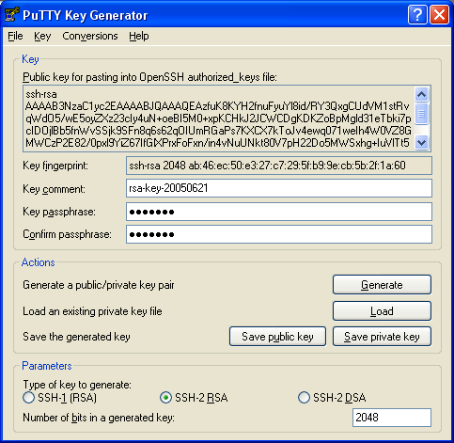This screenshot has width=454, height=443.
Task: Select the SSH-1 (RSA) key type
Action: pyautogui.click(x=60, y=398)
